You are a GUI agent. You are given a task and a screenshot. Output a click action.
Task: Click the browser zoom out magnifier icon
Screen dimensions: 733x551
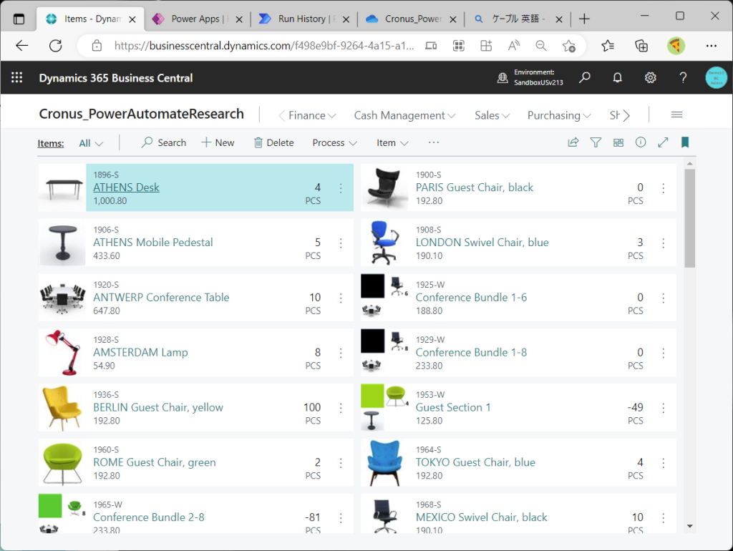[x=541, y=46]
